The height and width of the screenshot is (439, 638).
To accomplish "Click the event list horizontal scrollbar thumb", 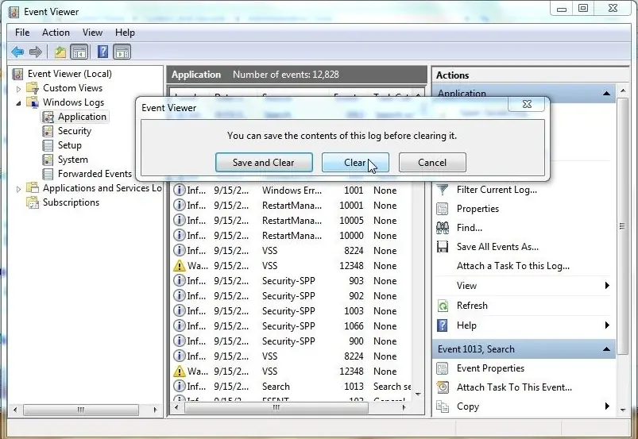I will click(x=276, y=407).
